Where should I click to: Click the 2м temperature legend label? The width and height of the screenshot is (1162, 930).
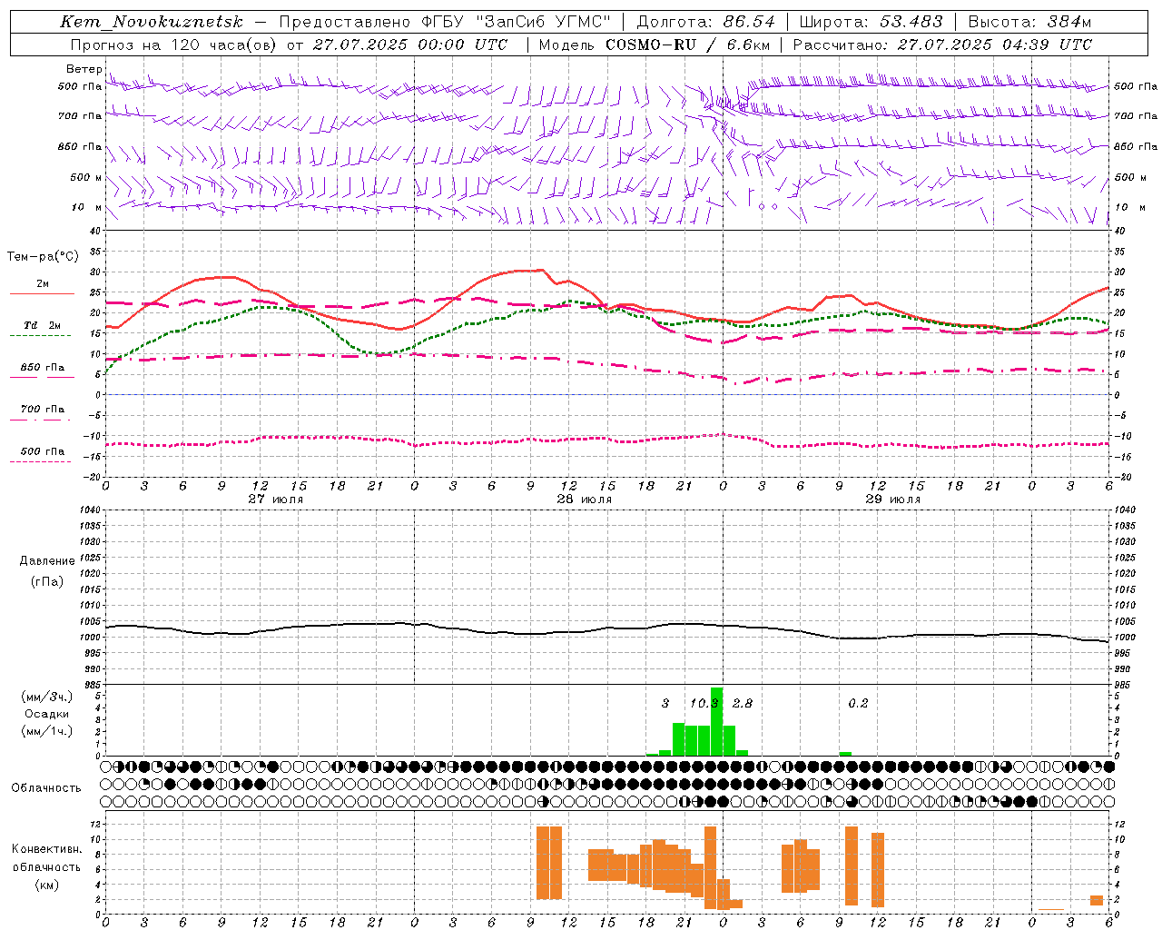43,284
